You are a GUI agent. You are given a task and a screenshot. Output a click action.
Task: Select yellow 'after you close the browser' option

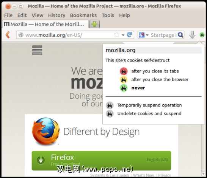coord(154,80)
